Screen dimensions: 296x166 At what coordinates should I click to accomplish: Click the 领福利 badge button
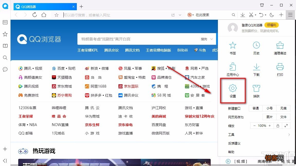coord(271,25)
